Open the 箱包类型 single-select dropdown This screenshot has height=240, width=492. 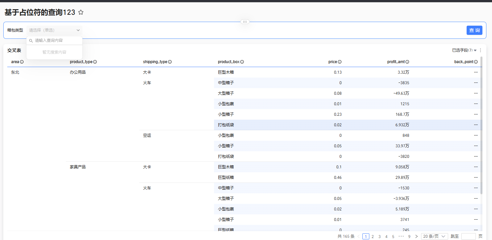[x=54, y=30]
